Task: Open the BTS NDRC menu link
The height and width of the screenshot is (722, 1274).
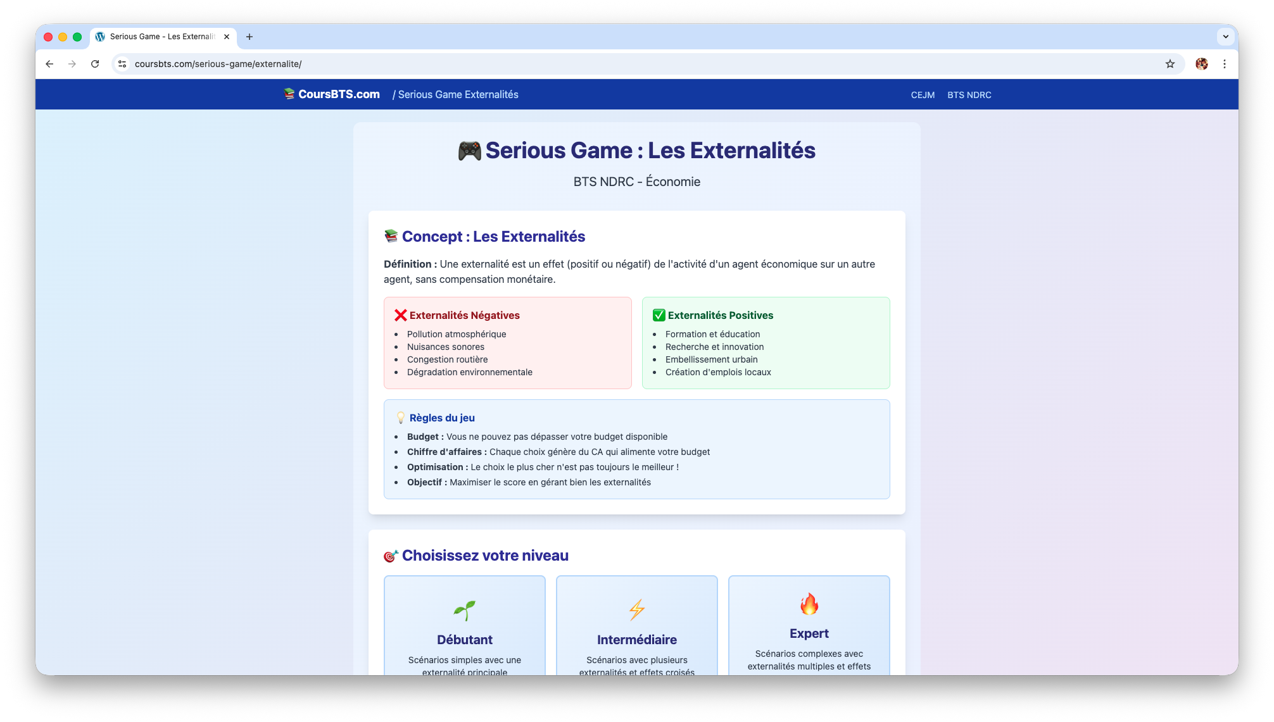Action: (x=969, y=95)
